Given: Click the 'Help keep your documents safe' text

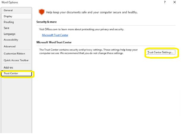Looking at the screenshot, I should pos(92,12).
